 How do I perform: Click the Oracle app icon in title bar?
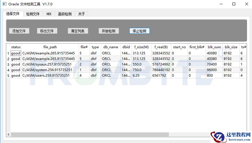point(5,4)
